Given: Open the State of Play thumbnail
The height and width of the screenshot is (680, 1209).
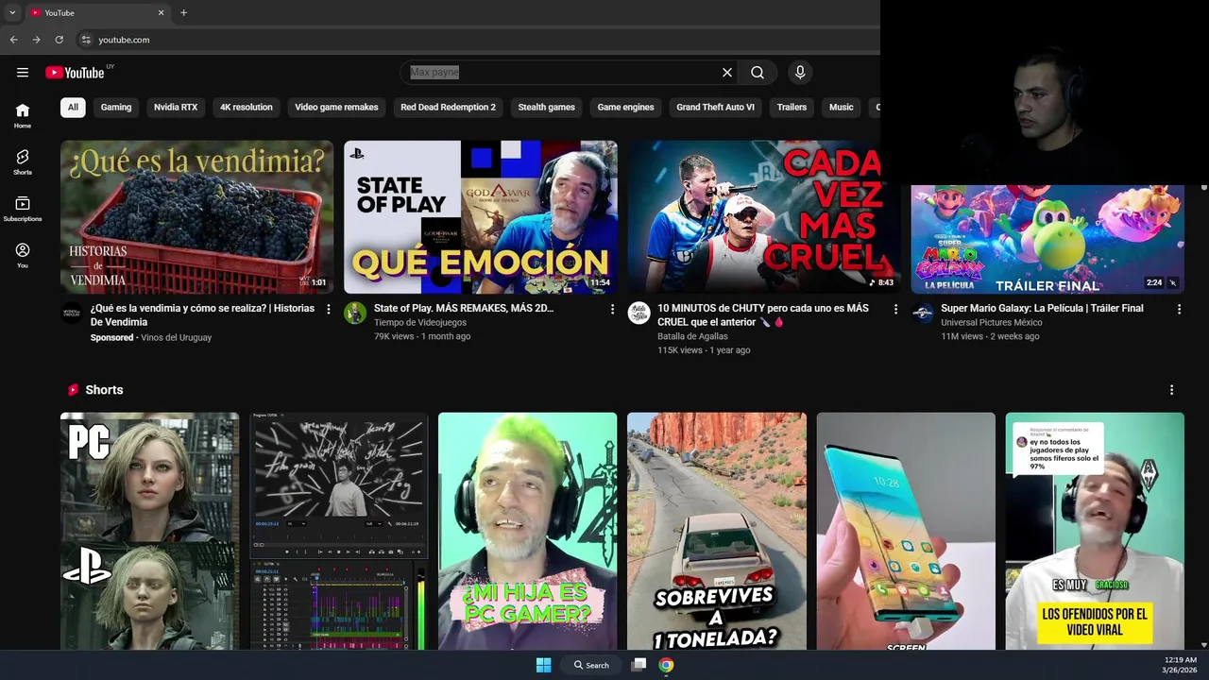Looking at the screenshot, I should tap(481, 217).
